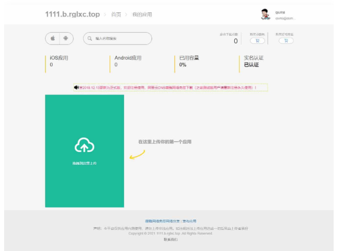Click second shopping cart purchase button
Viewport: 360px width, 251px height.
pos(286,41)
